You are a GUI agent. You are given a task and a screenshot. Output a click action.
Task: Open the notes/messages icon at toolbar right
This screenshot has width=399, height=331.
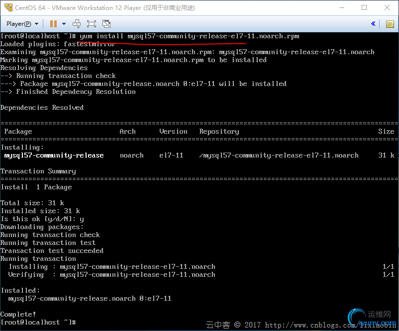coord(390,24)
